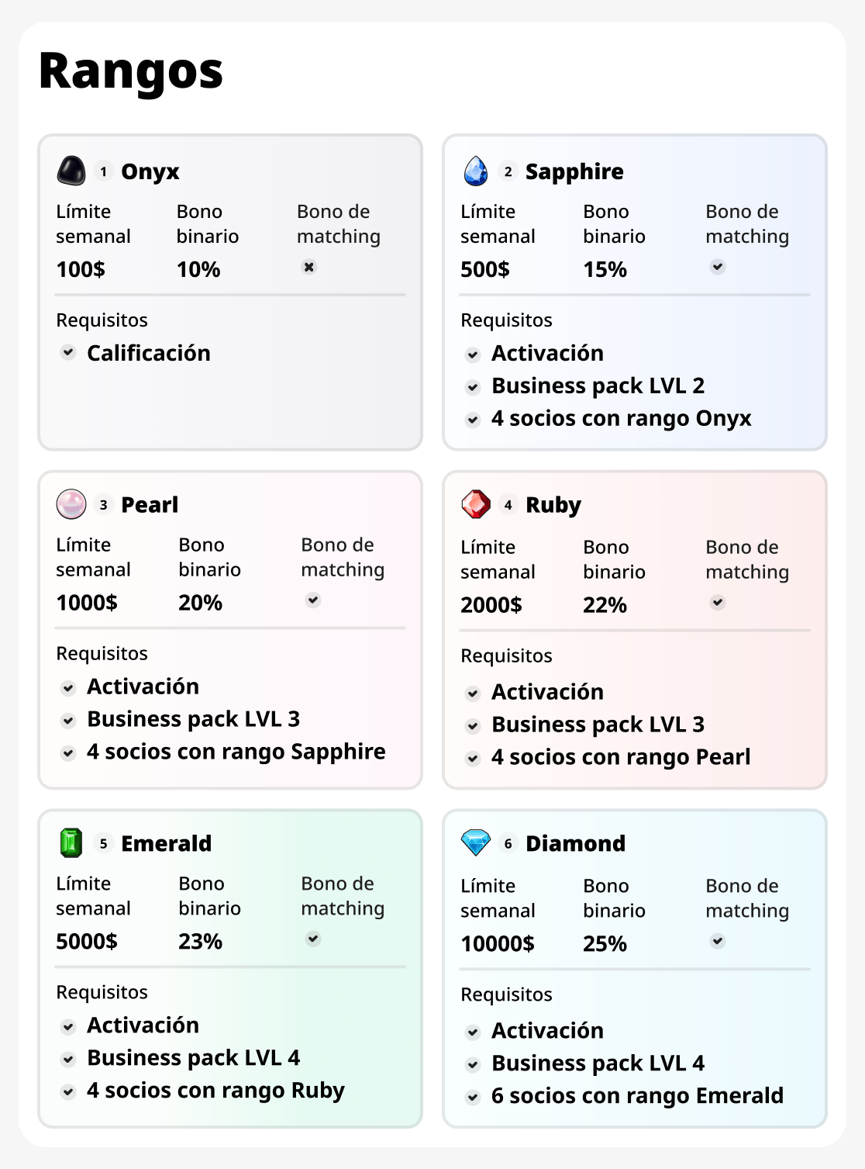Click the Onyx matching bonus X mark
This screenshot has width=865, height=1169.
point(309,267)
